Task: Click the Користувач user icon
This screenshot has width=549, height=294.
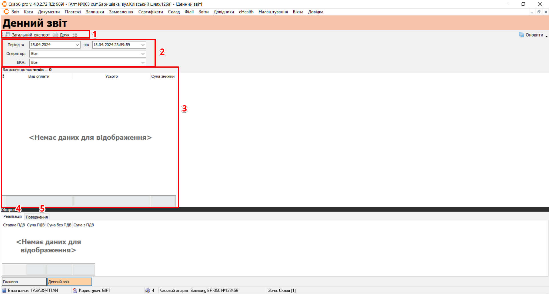Action: coord(75,290)
